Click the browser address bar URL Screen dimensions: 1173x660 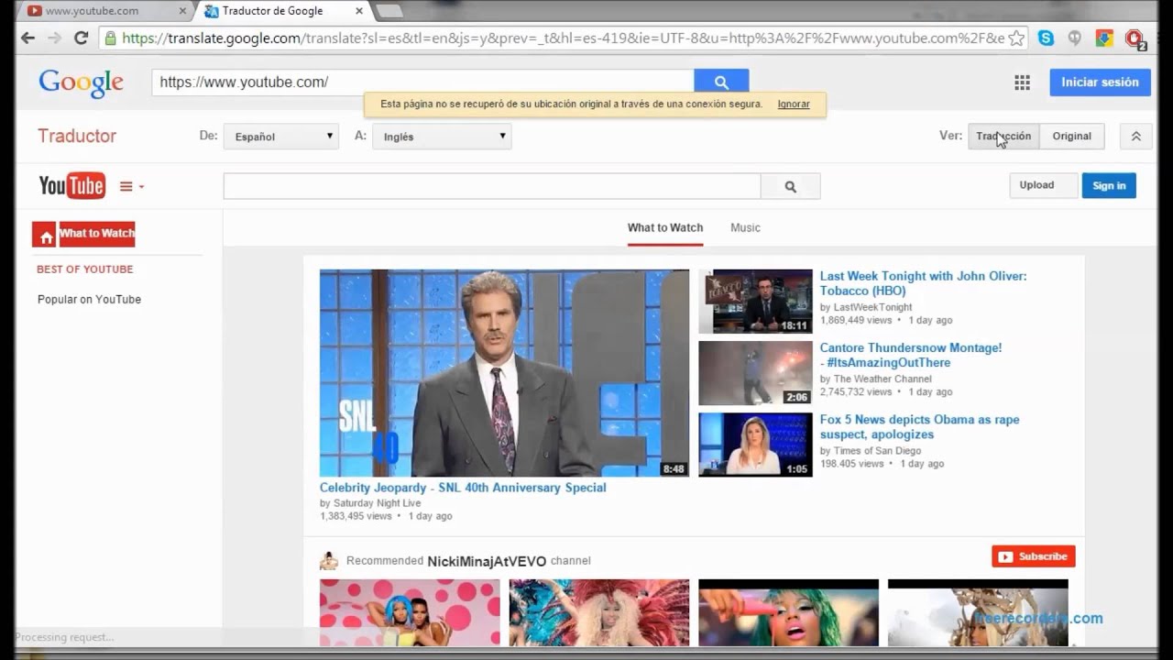pyautogui.click(x=564, y=38)
